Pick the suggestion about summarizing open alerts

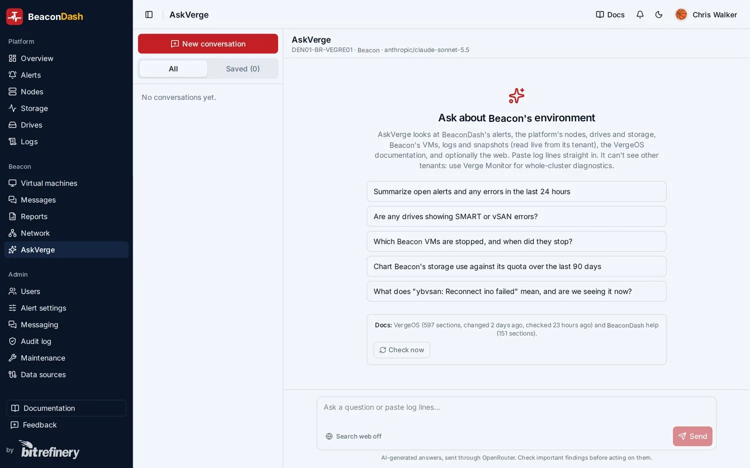pos(516,192)
